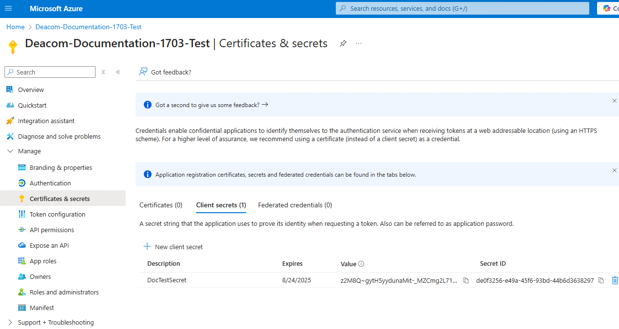Image resolution: width=619 pixels, height=329 pixels.
Task: Click the Copilot icon in top bar
Action: coord(607,8)
